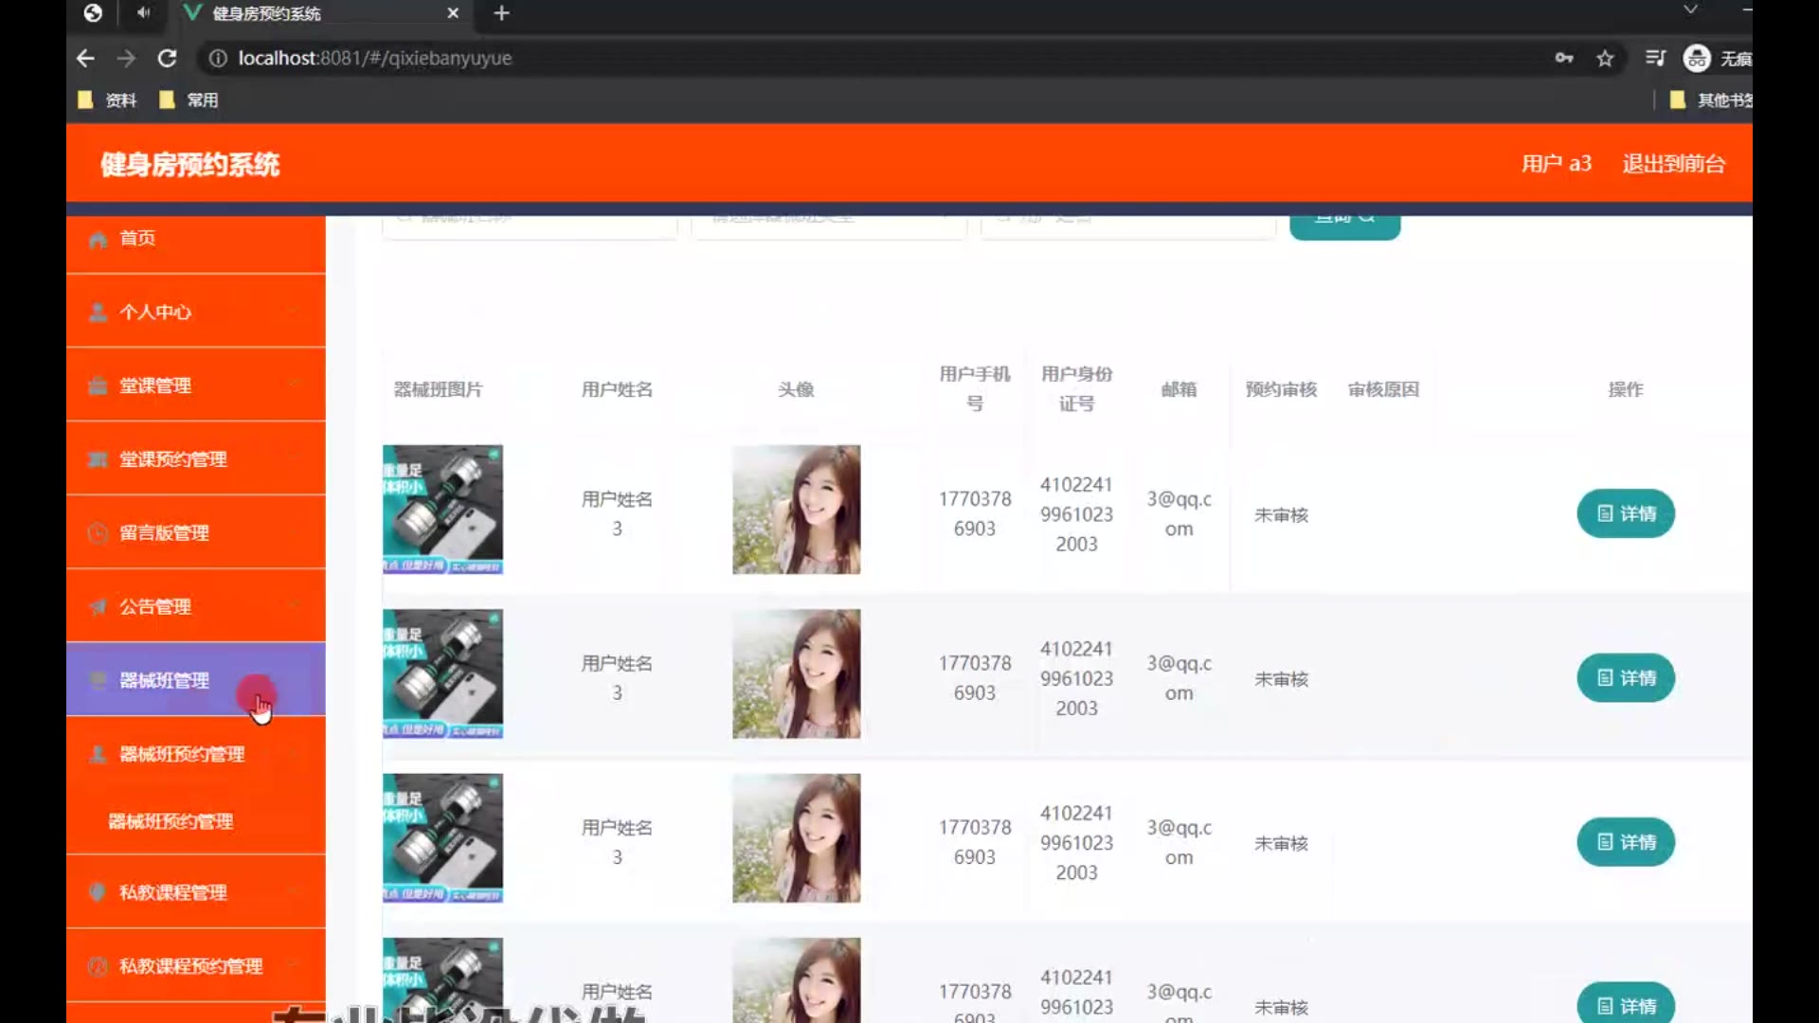This screenshot has width=1819, height=1023.
Task: Open new tab with plus button
Action: click(502, 13)
